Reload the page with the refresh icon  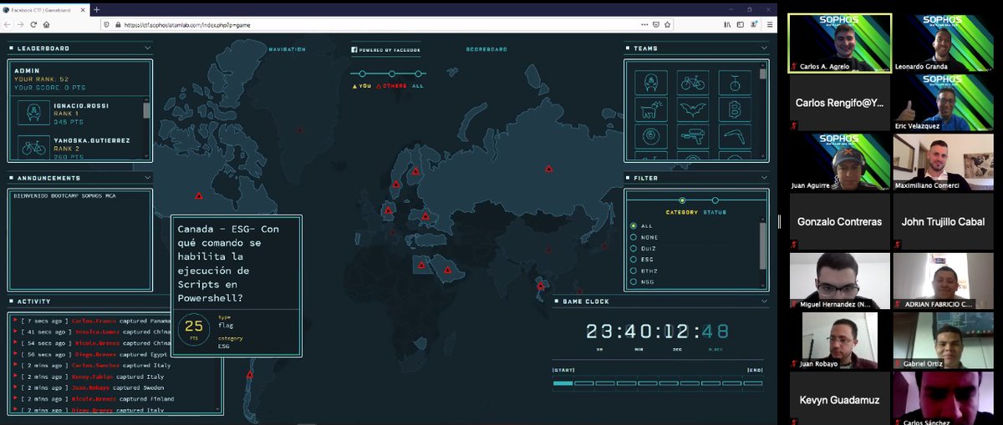(33, 25)
